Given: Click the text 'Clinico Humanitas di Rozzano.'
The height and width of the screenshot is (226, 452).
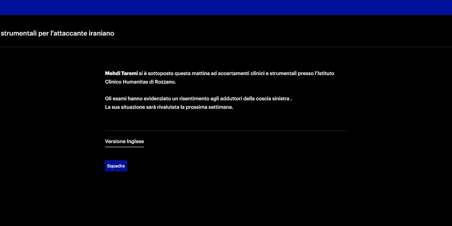Looking at the screenshot, I should (140, 82).
